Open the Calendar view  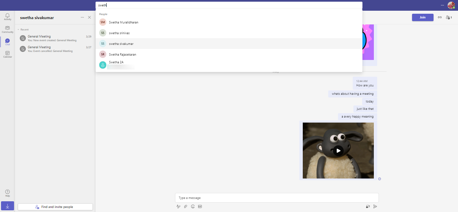7,54
